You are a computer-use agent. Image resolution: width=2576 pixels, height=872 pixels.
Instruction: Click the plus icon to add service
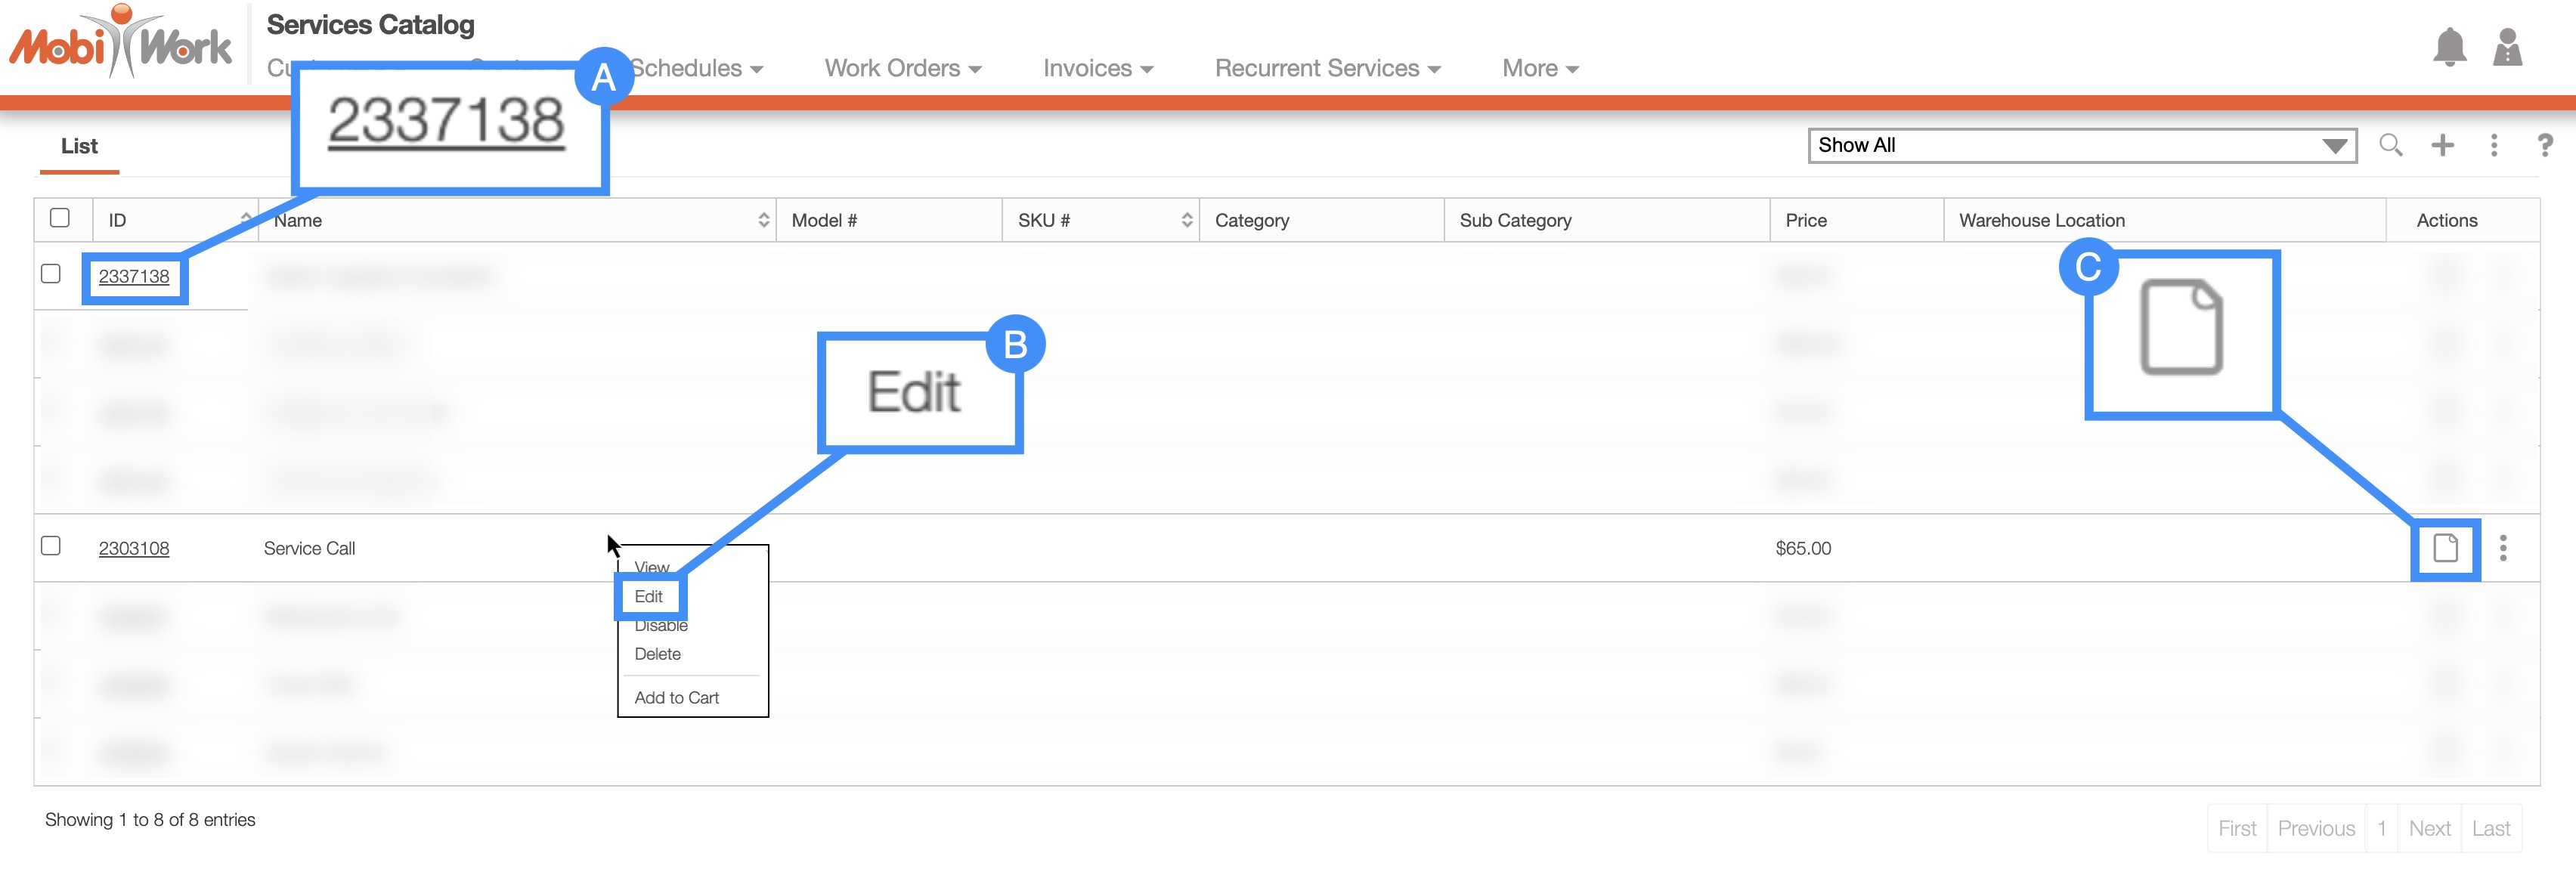(x=2442, y=145)
